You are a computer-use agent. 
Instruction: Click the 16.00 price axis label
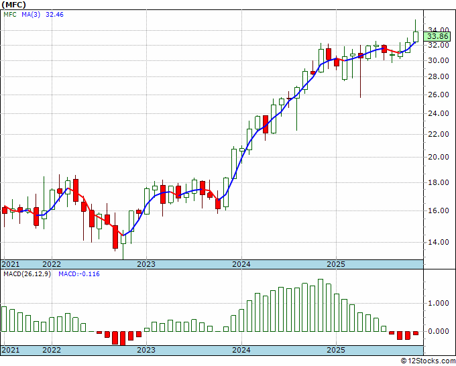pos(438,210)
